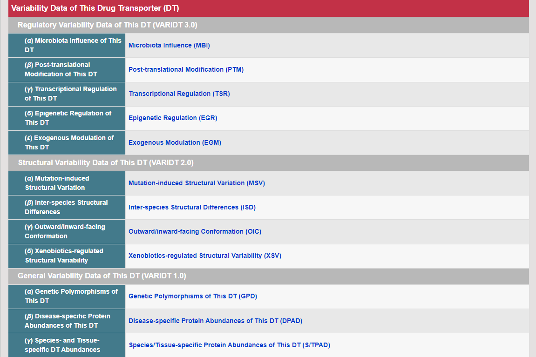This screenshot has height=357, width=536.
Task: Select the General Variability Data (VARIDT 1.0) header
Action: click(102, 276)
